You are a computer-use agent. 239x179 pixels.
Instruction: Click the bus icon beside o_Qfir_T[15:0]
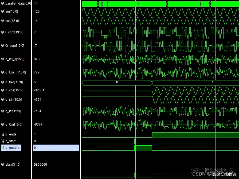tap(3, 72)
